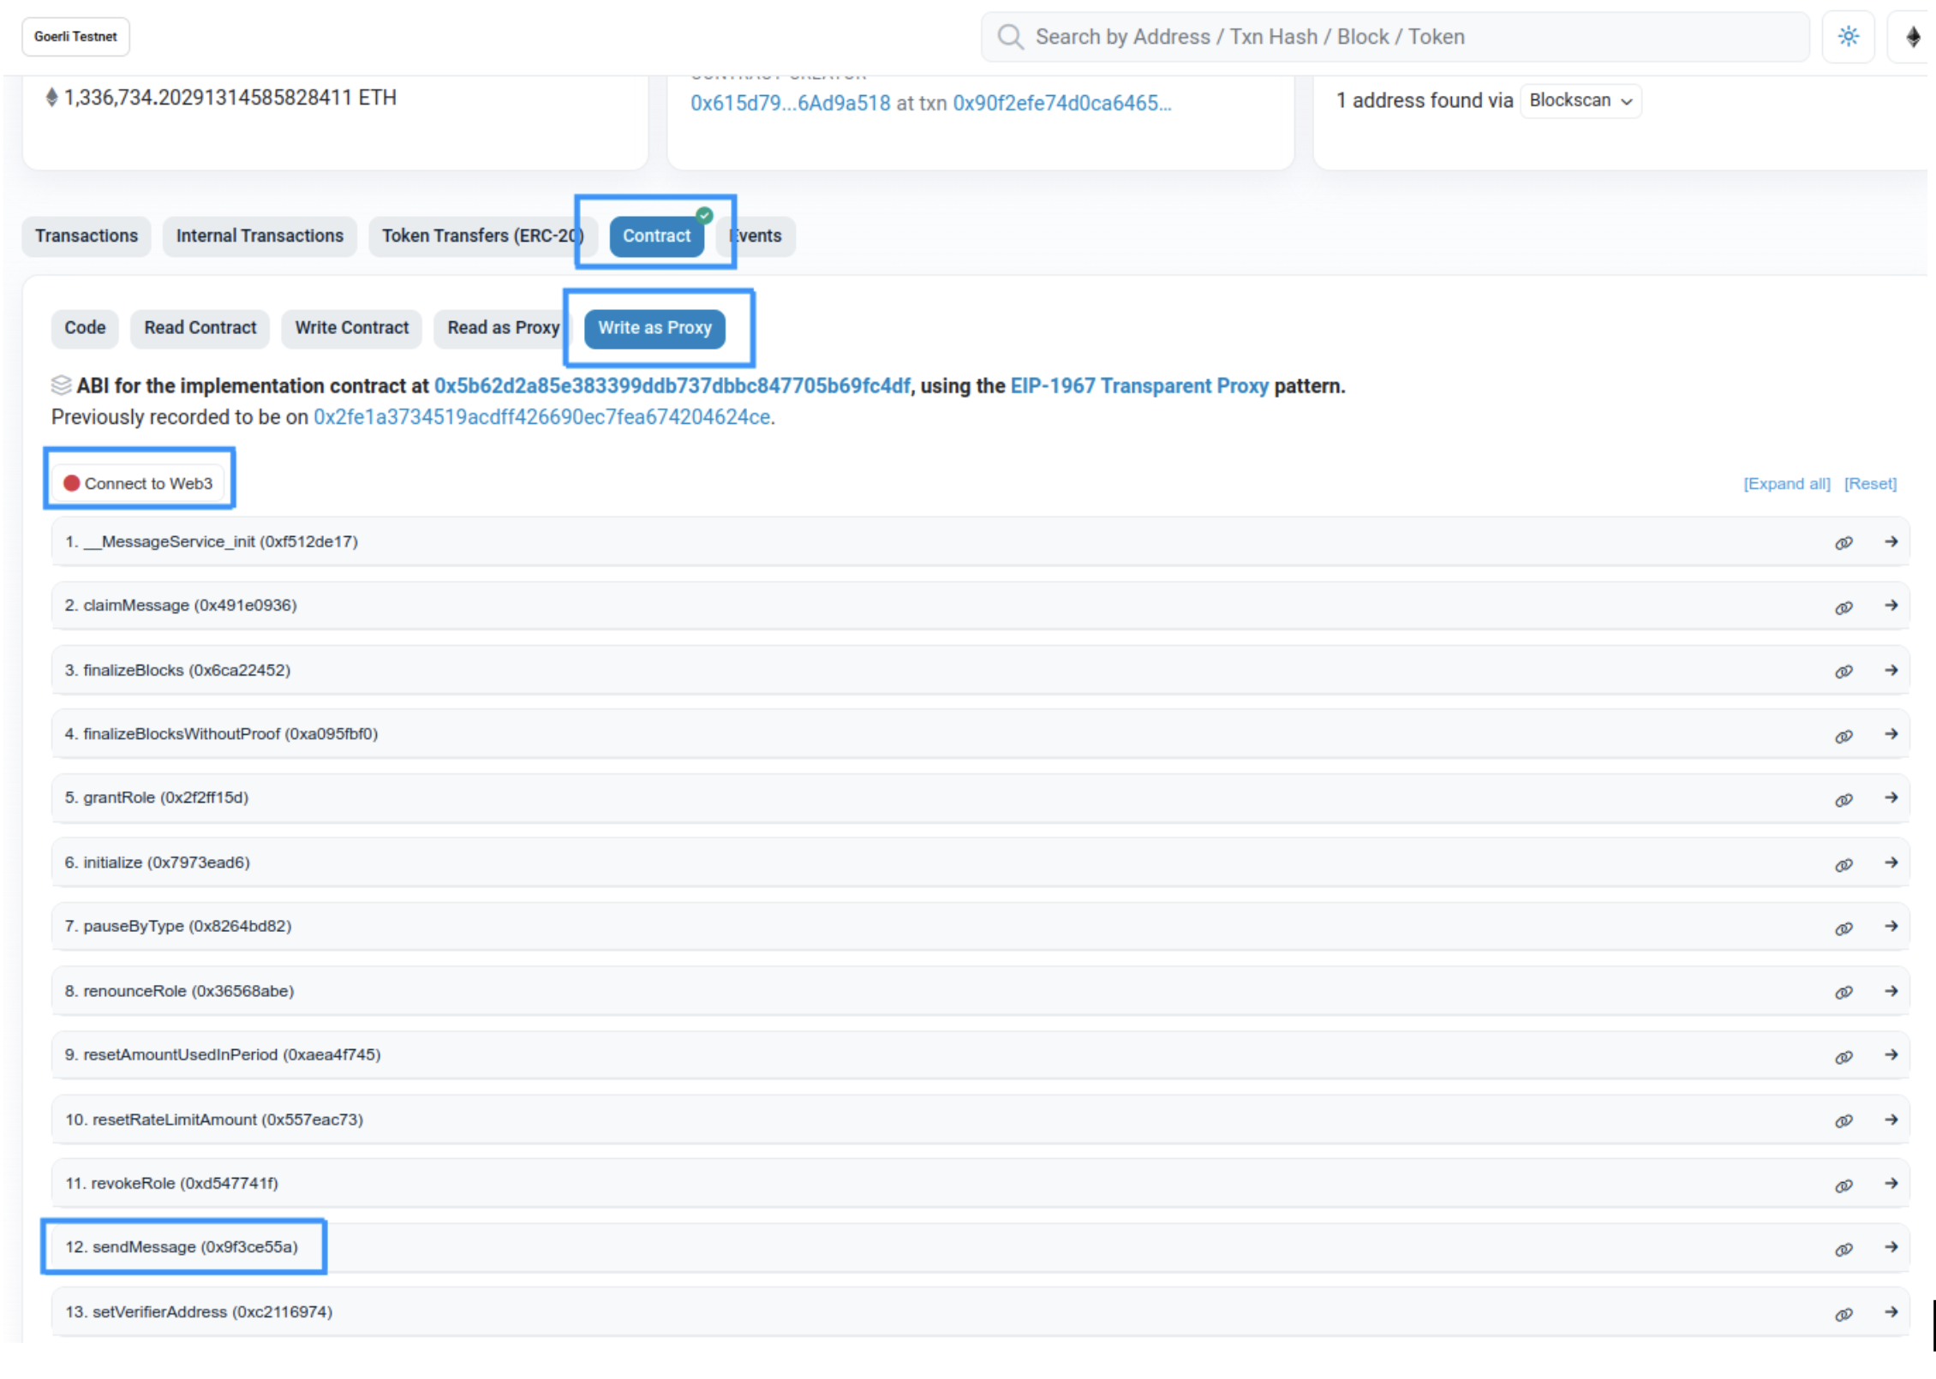This screenshot has width=1936, height=1379.
Task: Open the Read as Proxy sub-tab
Action: click(504, 328)
